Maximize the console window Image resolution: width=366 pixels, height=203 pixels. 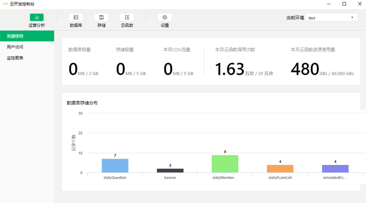[344, 4]
